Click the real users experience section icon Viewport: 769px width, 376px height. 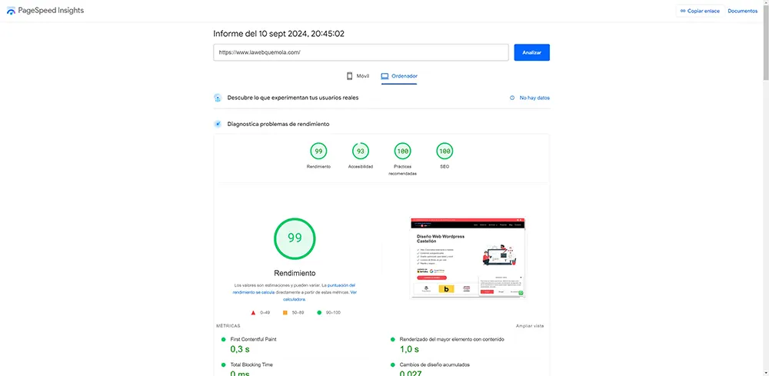218,98
